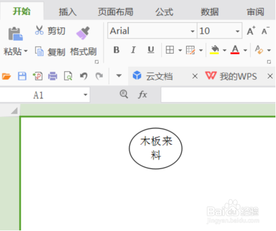Toggle italic formatting

pos(134,50)
